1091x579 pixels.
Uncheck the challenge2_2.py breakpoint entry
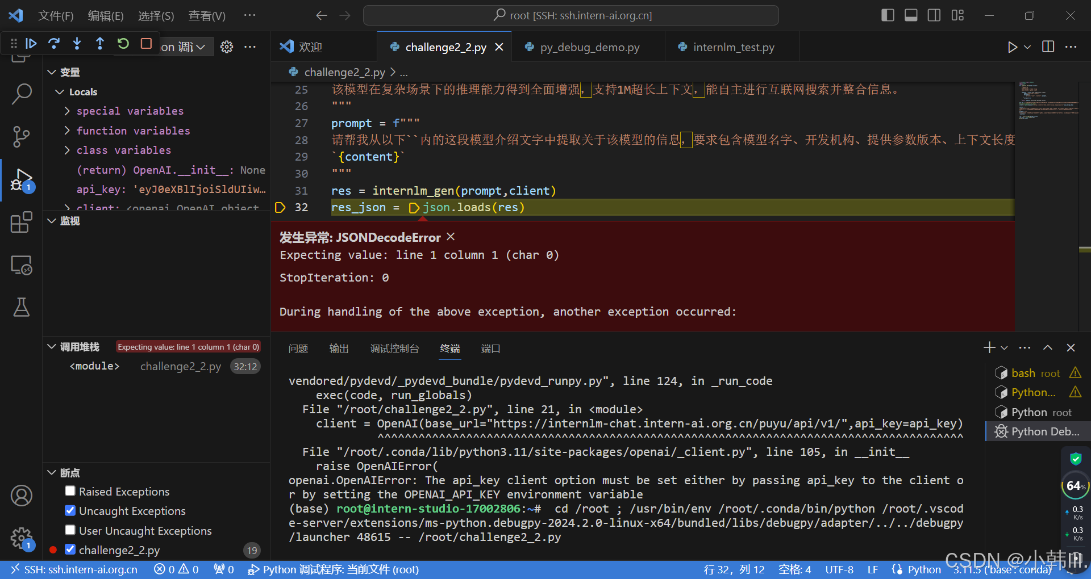click(70, 549)
